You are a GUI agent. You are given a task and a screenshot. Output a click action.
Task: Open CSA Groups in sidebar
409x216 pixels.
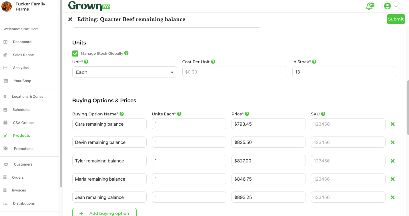tap(23, 123)
